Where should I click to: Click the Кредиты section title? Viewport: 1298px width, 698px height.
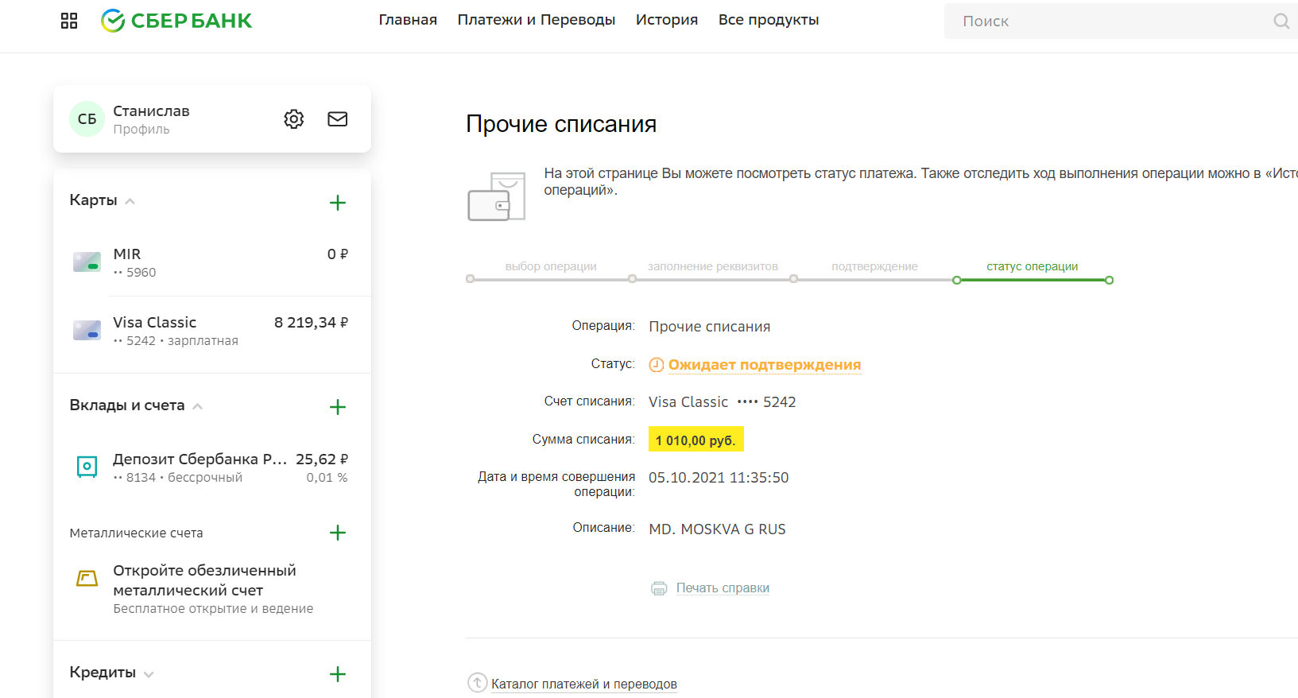[x=103, y=673]
